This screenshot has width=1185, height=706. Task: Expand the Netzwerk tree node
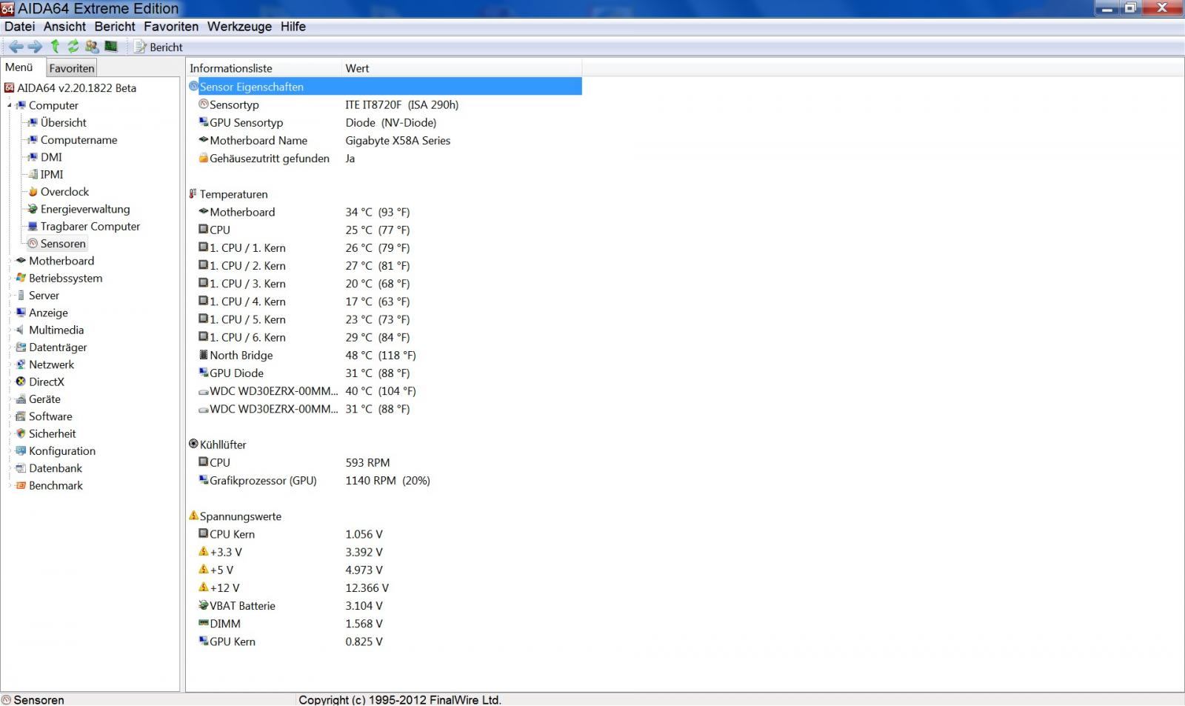[10, 364]
